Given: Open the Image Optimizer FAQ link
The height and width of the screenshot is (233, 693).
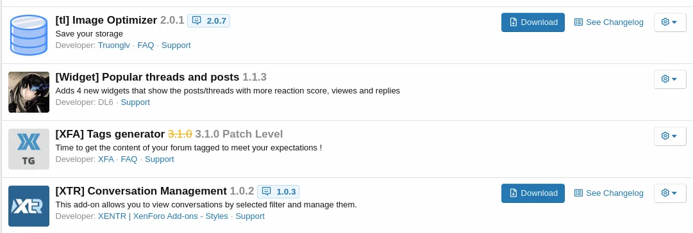Looking at the screenshot, I should point(146,45).
